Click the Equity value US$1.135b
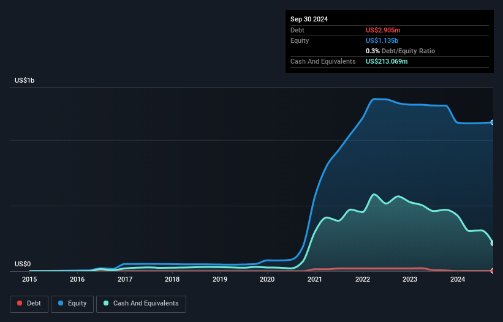This screenshot has height=322, width=503. (382, 40)
